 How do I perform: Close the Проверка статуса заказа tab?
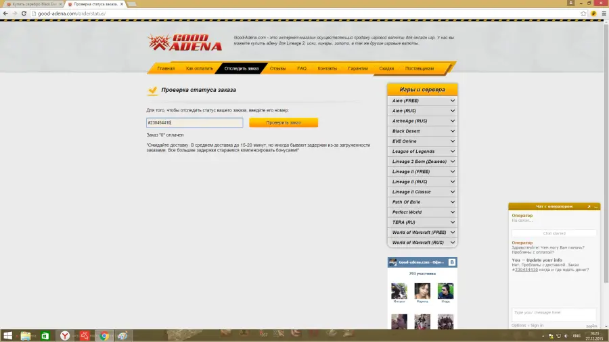point(122,4)
